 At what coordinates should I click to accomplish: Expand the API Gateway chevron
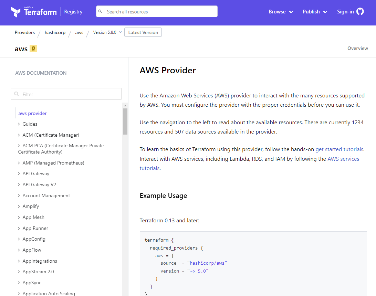(19, 174)
